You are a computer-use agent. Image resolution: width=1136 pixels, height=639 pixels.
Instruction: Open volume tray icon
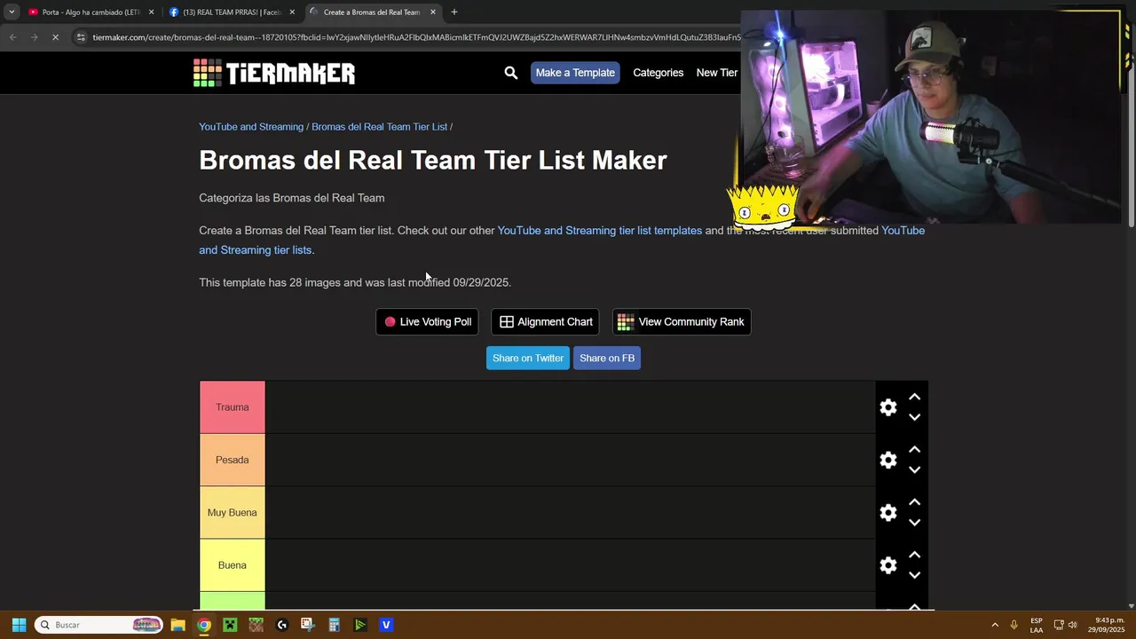click(x=1072, y=625)
